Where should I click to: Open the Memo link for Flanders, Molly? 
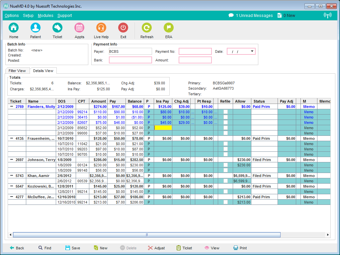(308, 106)
